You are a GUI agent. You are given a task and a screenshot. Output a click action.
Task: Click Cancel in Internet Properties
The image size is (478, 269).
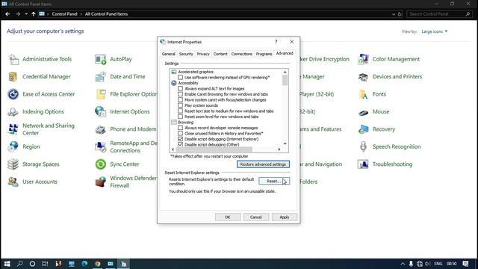click(x=256, y=217)
